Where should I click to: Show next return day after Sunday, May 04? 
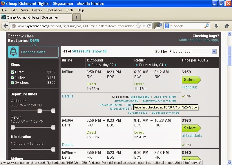click(166, 65)
